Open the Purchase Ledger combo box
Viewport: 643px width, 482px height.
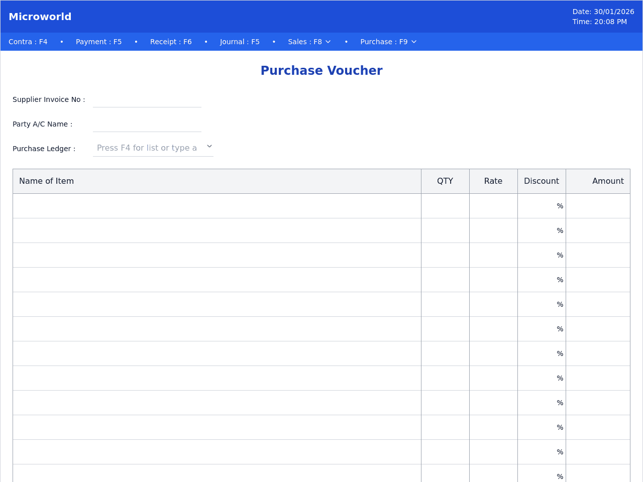153,148
